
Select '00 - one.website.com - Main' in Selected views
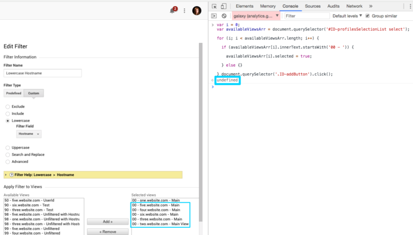165,200
